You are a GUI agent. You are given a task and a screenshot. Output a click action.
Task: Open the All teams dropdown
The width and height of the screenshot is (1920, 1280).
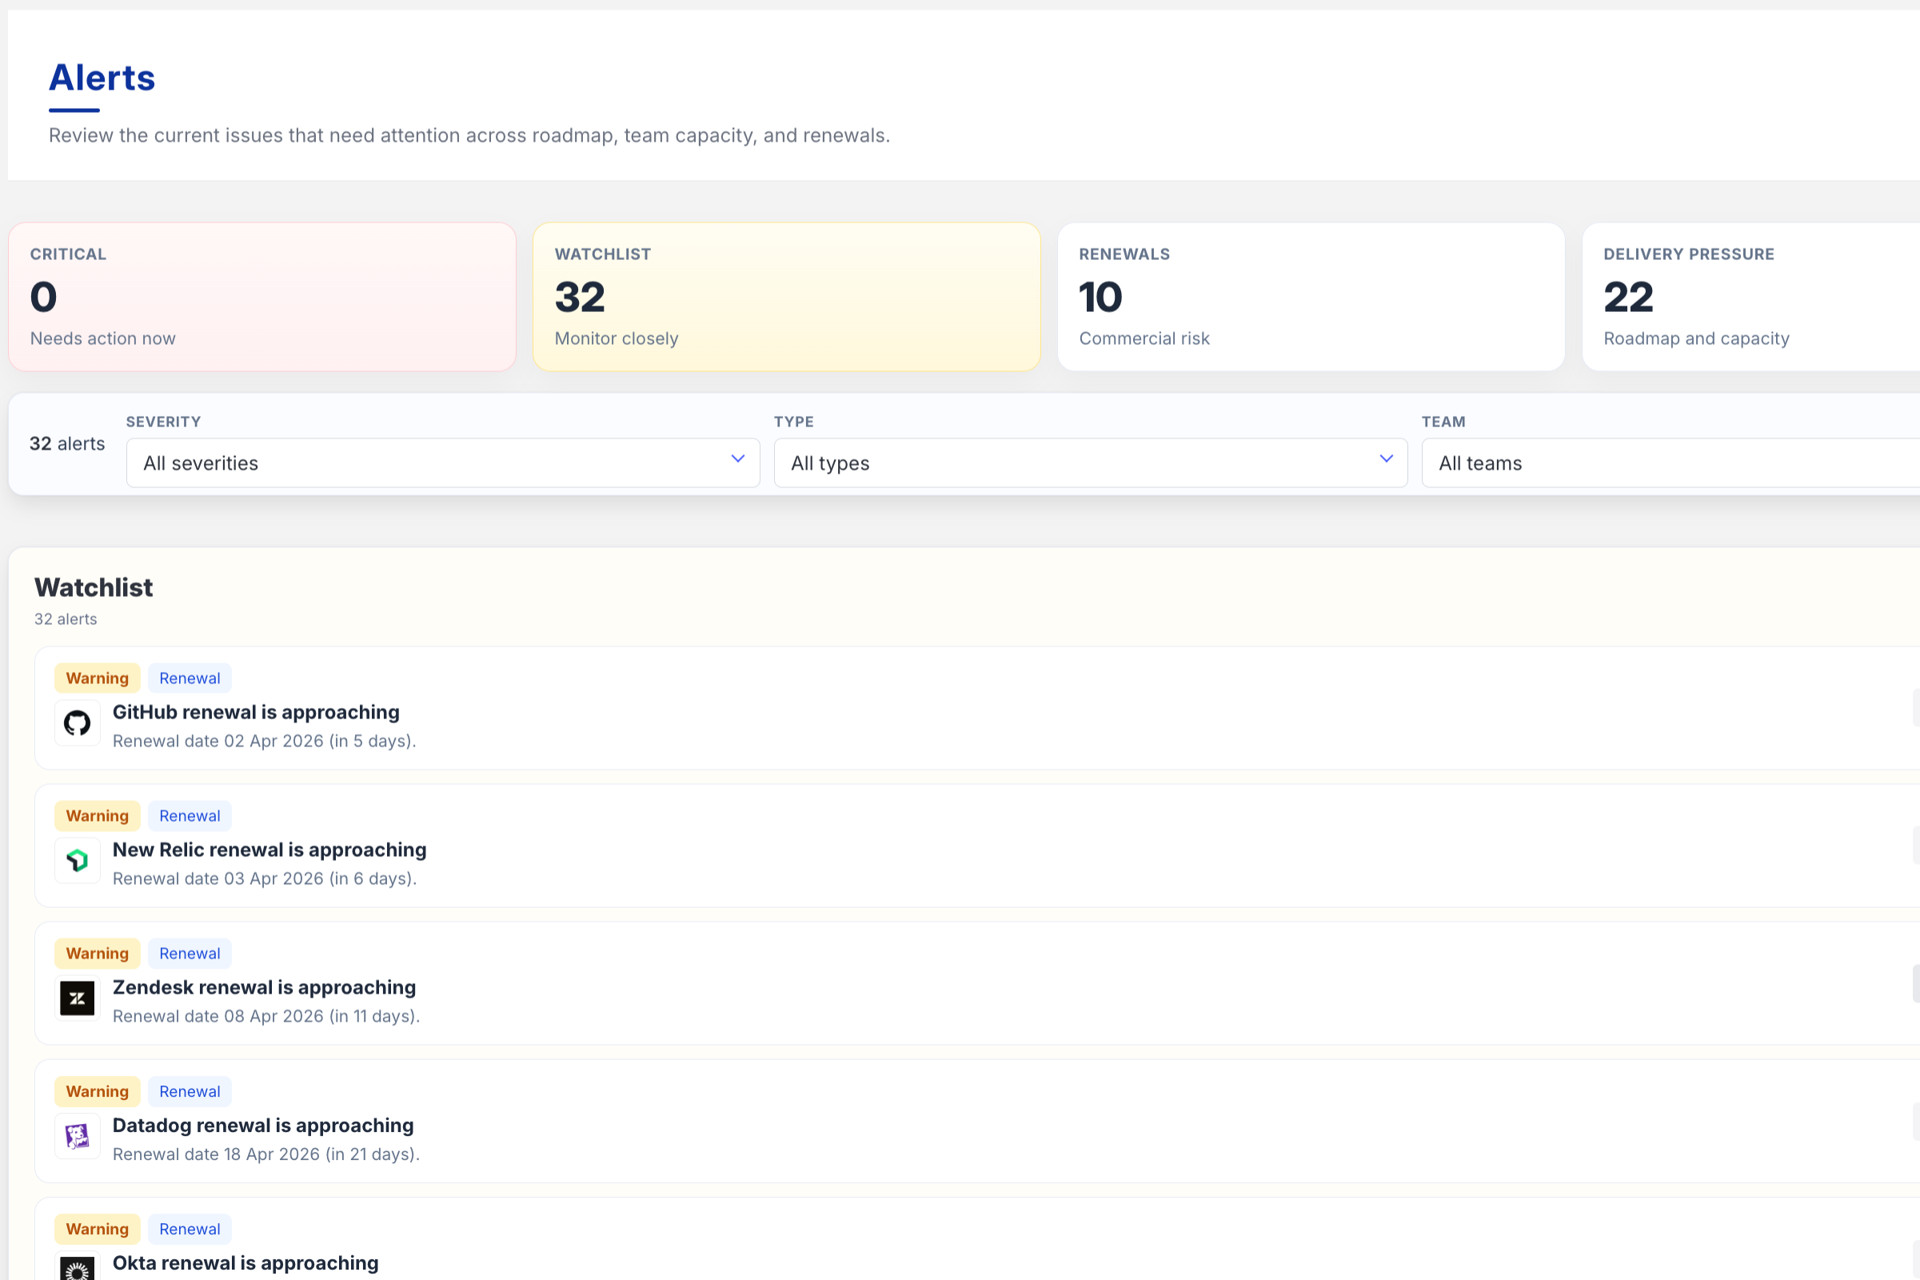coord(1669,463)
